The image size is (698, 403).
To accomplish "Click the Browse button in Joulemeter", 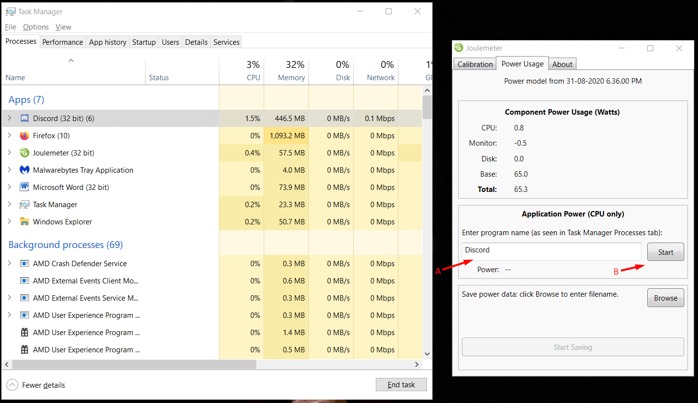I will coord(666,298).
